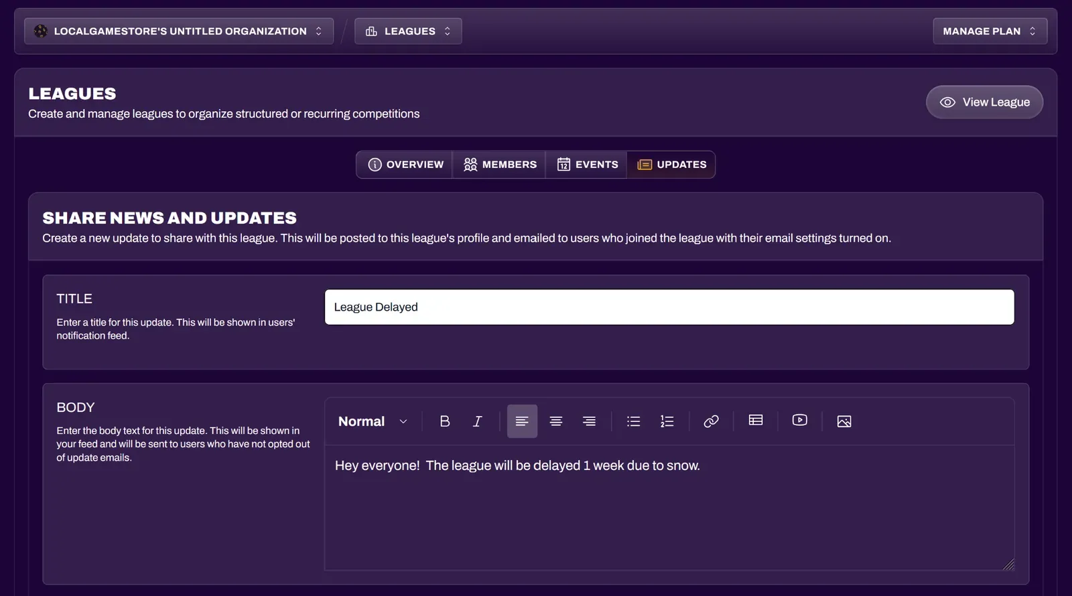
Task: Insert a hyperlink into body
Action: pyautogui.click(x=711, y=421)
